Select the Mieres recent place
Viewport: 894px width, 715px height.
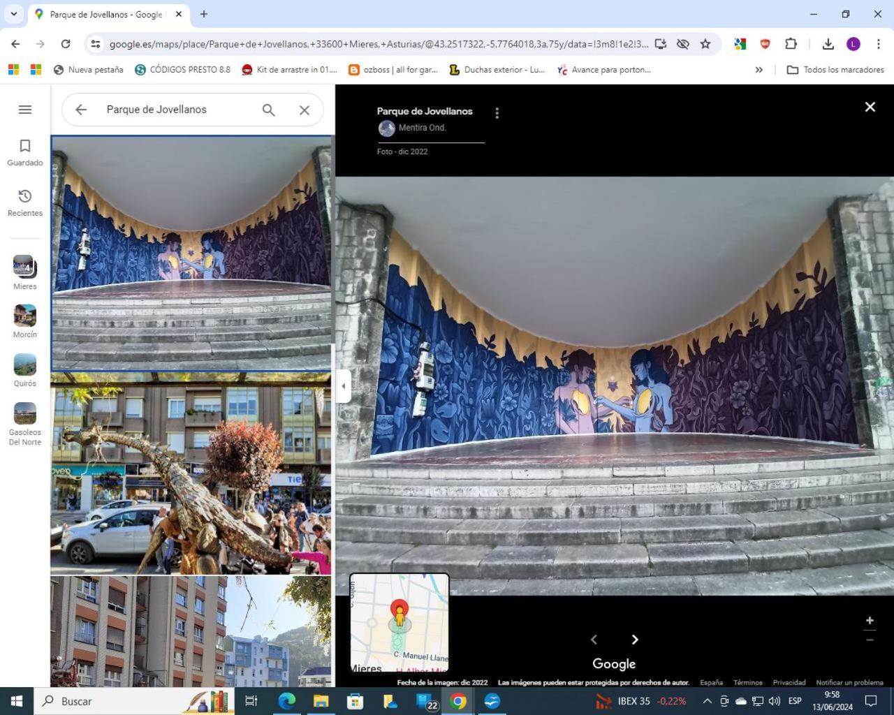(25, 273)
